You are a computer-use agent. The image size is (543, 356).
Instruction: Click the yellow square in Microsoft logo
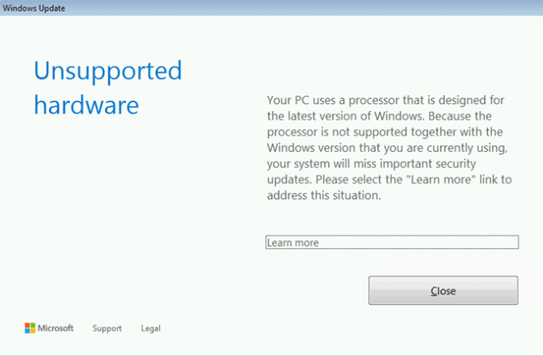tap(32, 331)
